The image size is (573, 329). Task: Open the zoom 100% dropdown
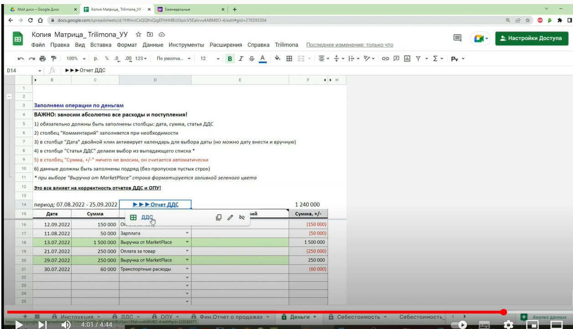[x=76, y=59]
